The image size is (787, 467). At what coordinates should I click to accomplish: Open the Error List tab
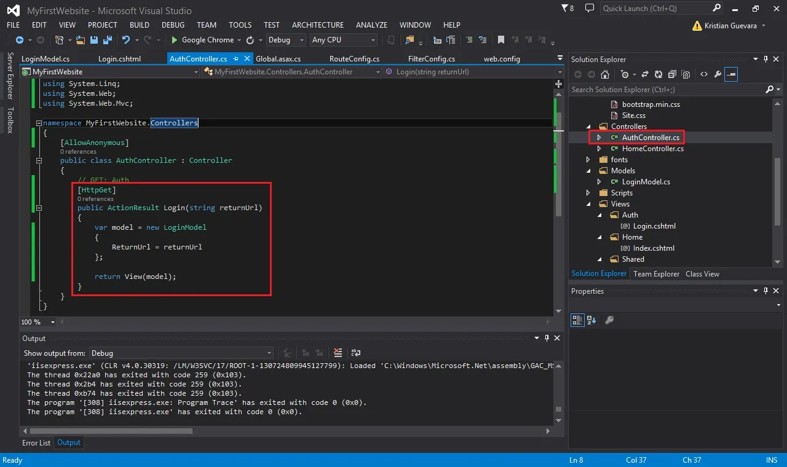pyautogui.click(x=36, y=443)
